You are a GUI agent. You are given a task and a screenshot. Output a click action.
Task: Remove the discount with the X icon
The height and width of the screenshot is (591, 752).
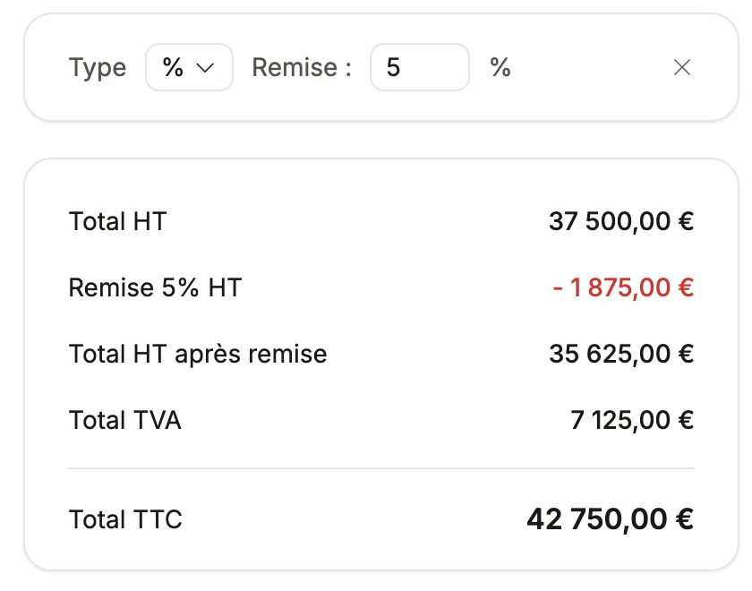[681, 68]
